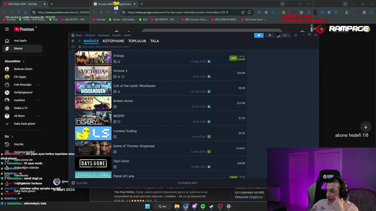The height and width of the screenshot is (211, 376).
Task: Open the Görünüm menu
Action: click(90, 35)
